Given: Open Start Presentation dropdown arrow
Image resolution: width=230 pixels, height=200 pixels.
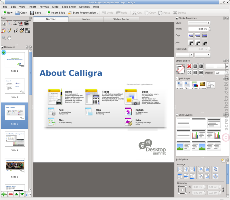Looking at the screenshot, I should coord(97,13).
